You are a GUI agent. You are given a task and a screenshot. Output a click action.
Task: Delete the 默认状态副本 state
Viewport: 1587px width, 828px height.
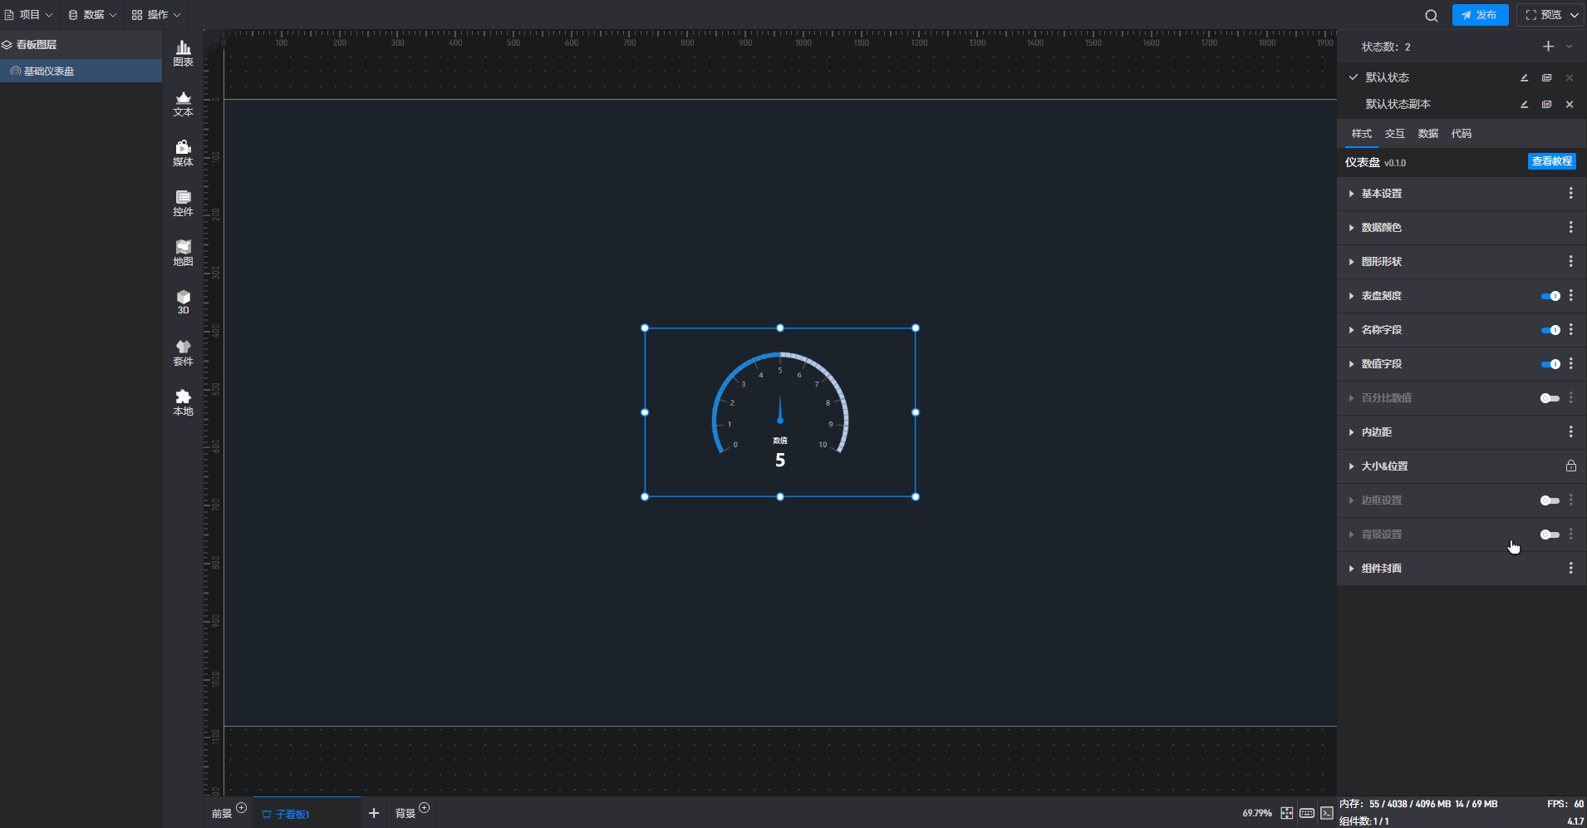point(1570,104)
